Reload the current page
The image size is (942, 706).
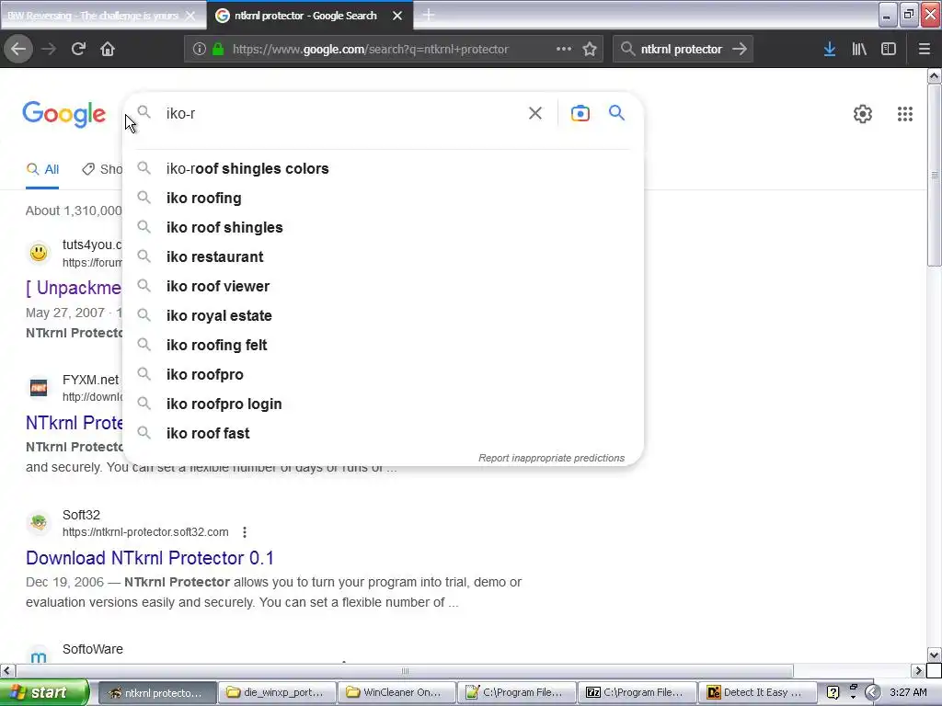[78, 50]
